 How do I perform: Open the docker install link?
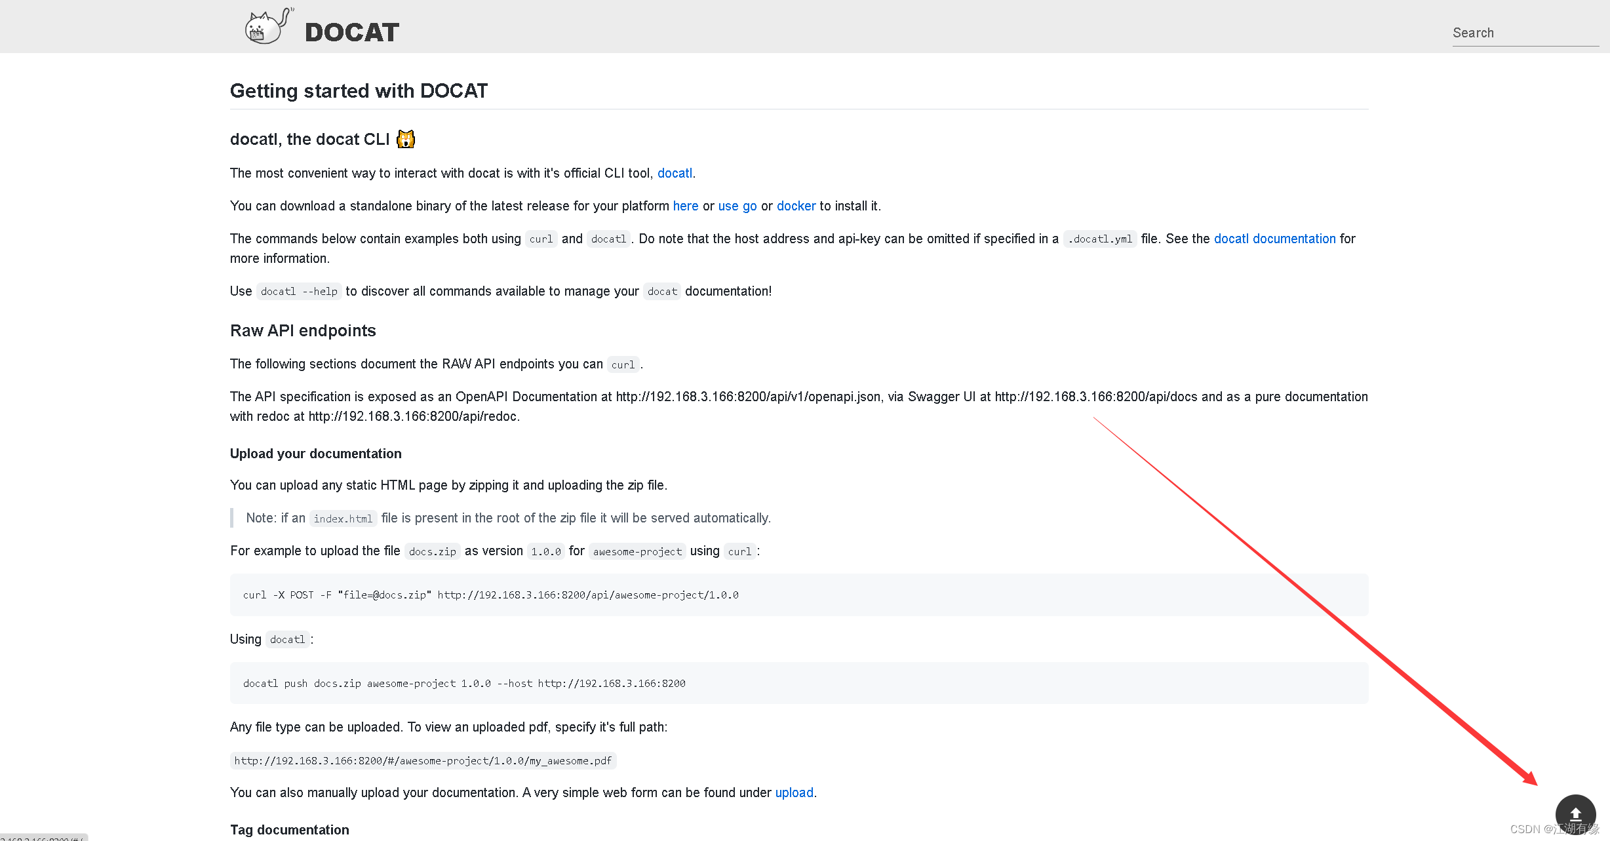click(796, 206)
